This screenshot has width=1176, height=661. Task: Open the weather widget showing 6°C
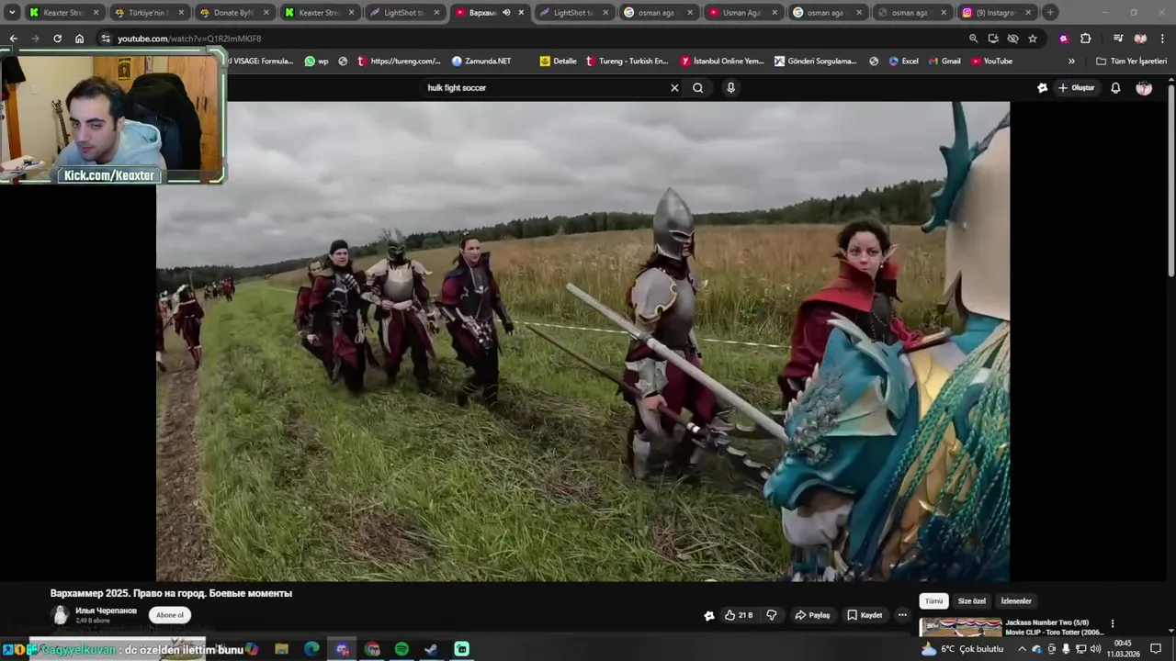pyautogui.click(x=963, y=649)
